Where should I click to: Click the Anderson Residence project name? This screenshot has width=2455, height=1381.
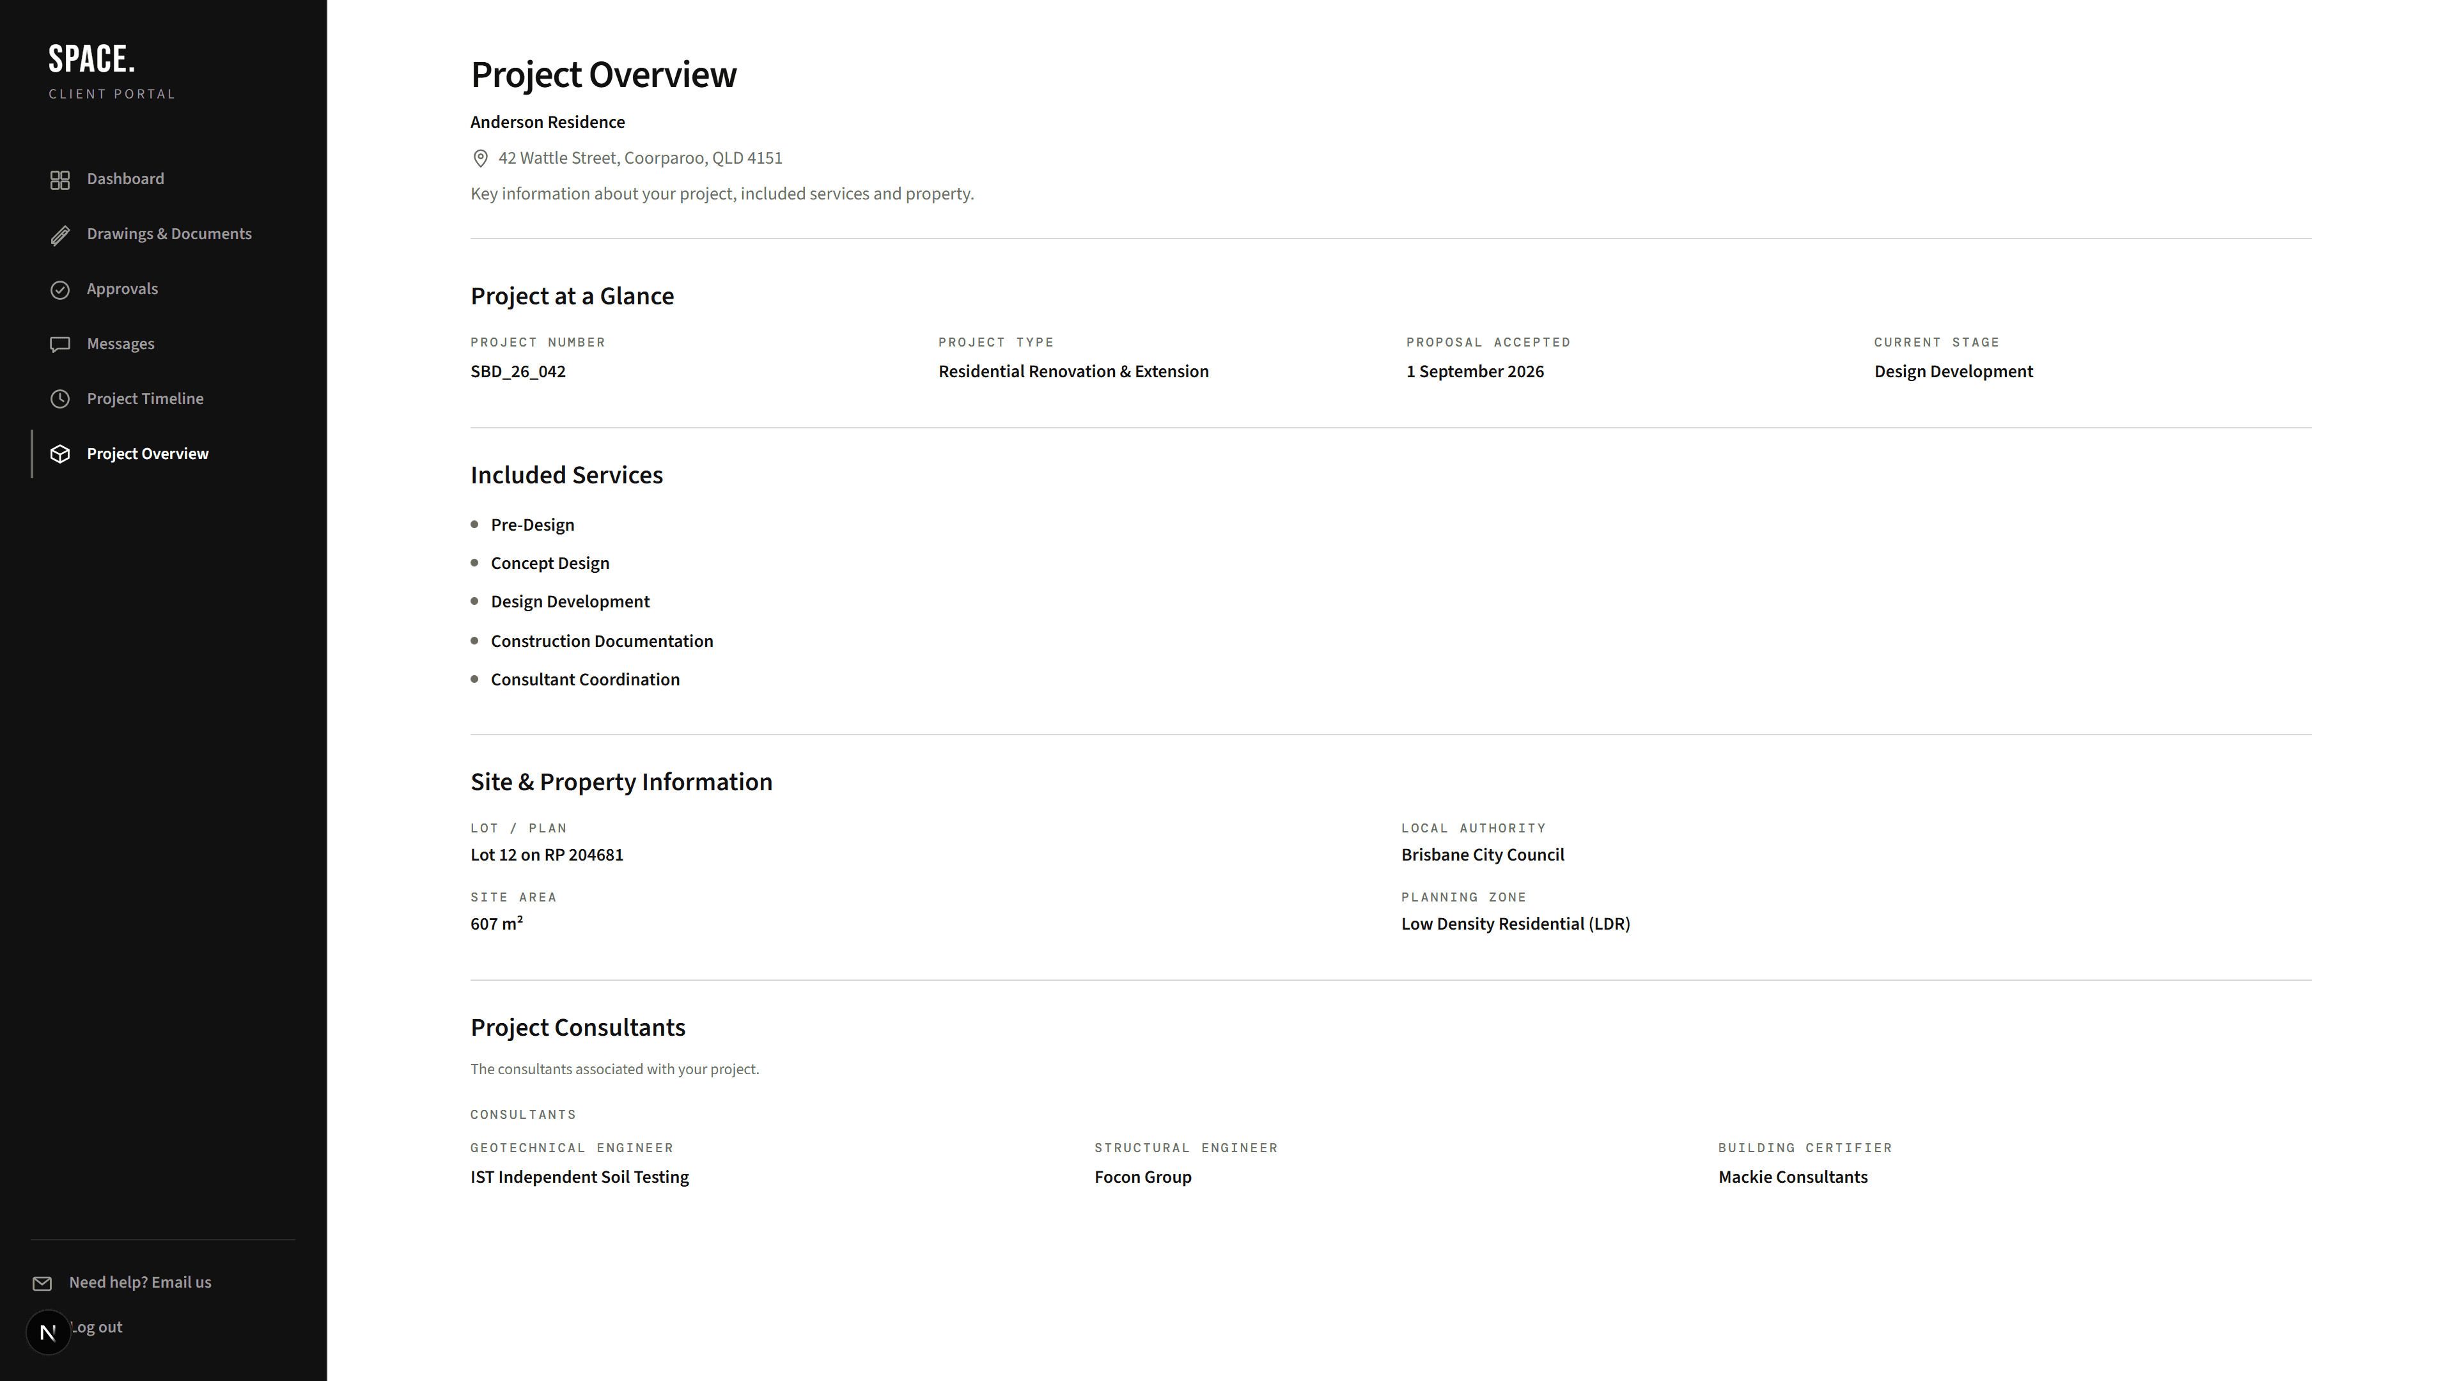coord(547,122)
